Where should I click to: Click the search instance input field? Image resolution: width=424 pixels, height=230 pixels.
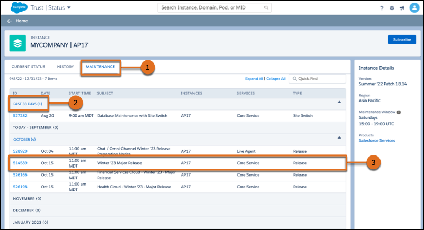point(215,8)
